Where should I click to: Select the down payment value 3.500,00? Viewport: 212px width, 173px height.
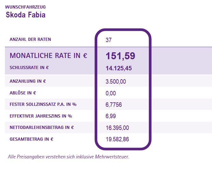tap(116, 82)
